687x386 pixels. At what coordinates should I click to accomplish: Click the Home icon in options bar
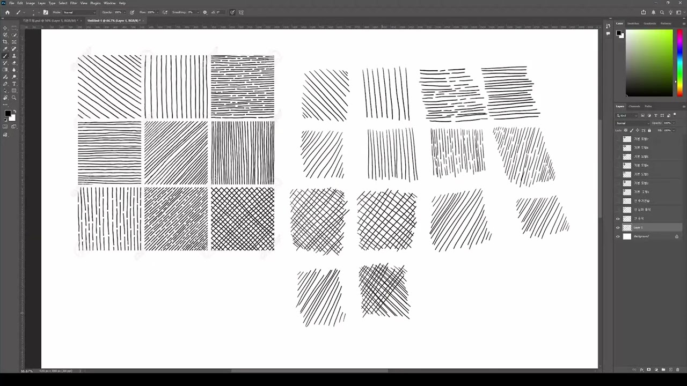pos(8,12)
